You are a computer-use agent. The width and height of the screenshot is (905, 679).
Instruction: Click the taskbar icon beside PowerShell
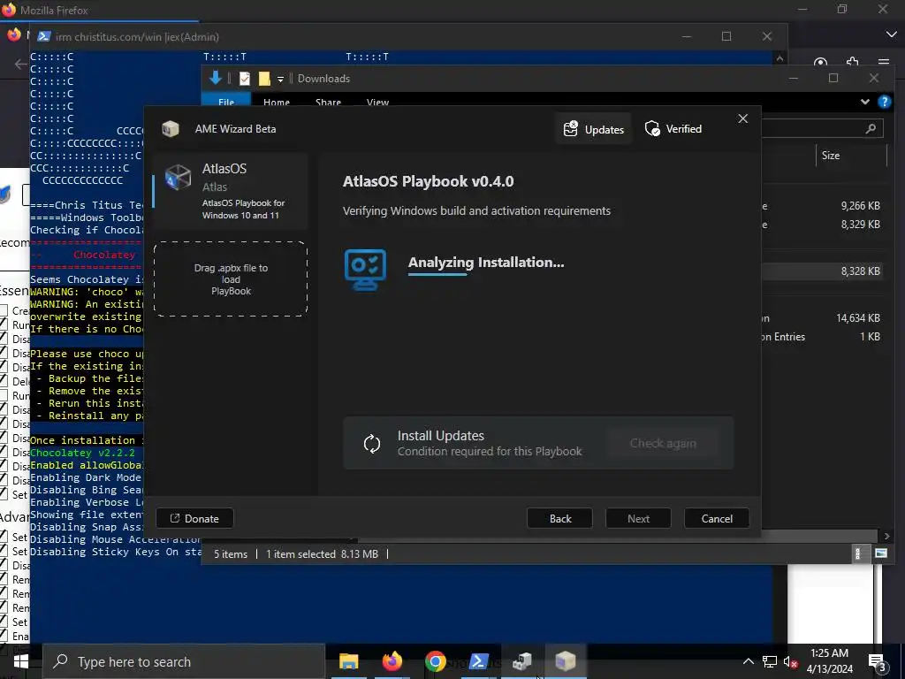(521, 661)
